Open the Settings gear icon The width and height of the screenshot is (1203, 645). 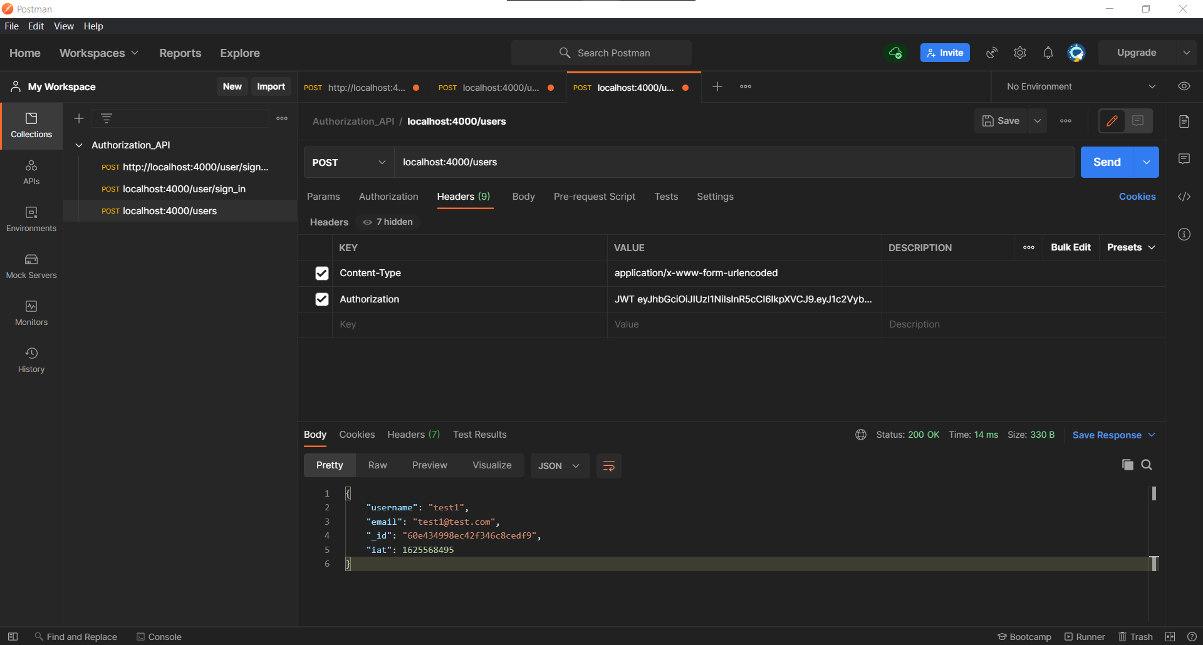click(1020, 53)
